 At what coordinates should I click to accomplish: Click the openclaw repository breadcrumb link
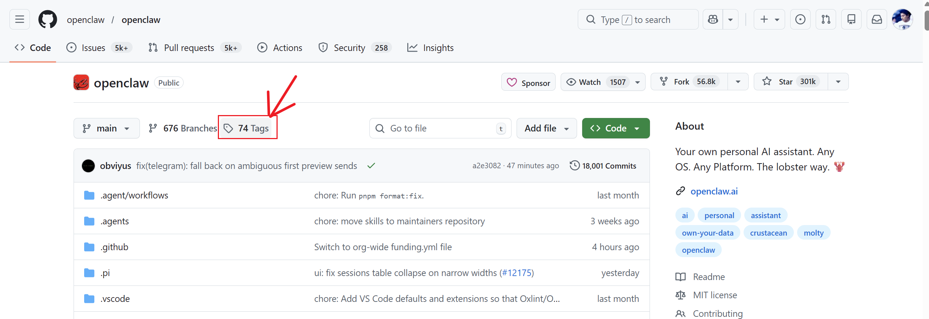[x=141, y=20]
